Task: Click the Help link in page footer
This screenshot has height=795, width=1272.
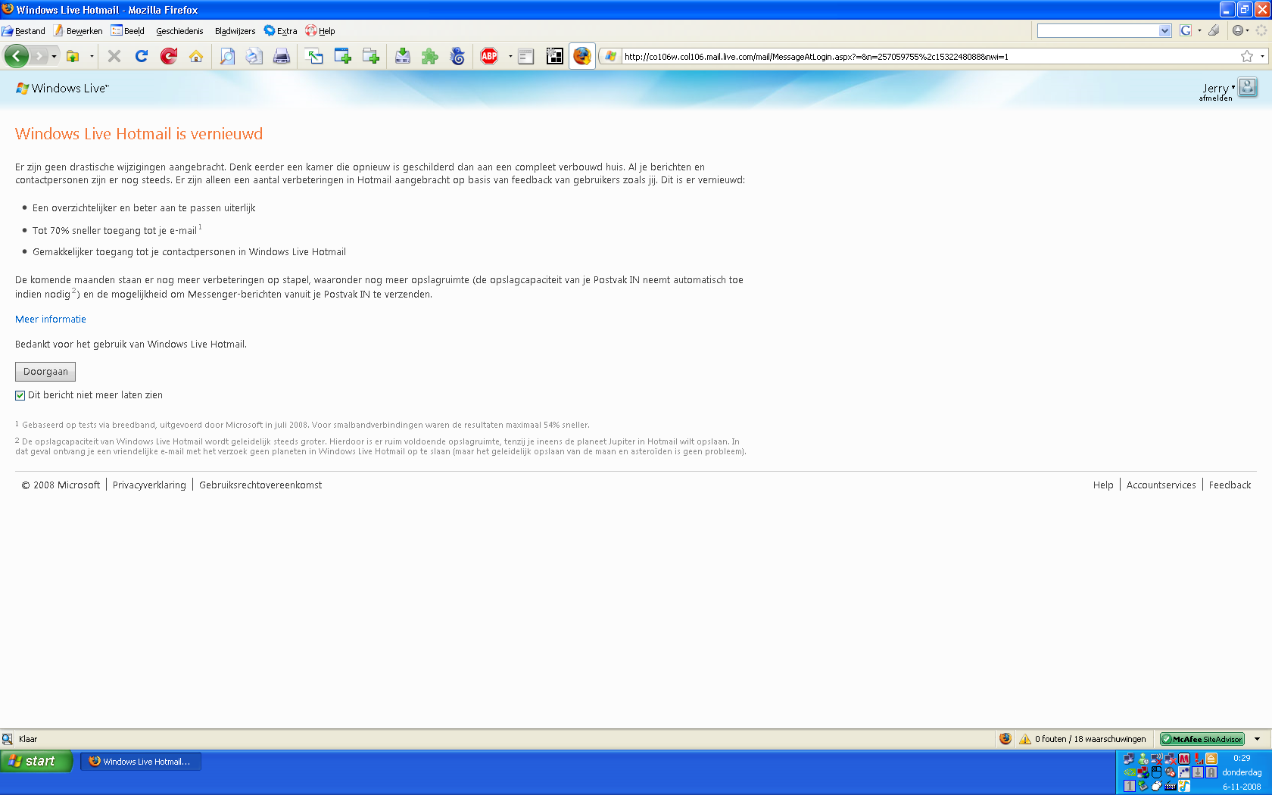Action: 1103,485
